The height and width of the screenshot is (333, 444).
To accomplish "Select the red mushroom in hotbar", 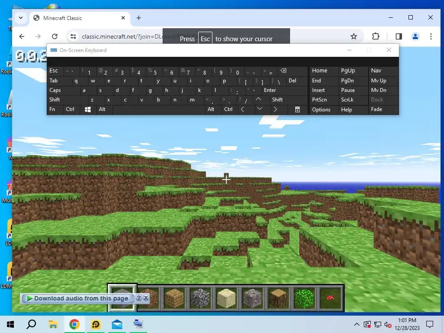I will tap(330, 298).
